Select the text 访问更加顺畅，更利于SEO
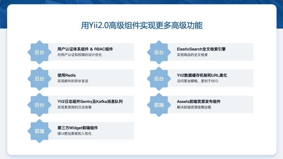Image resolution: width=283 pixels, height=159 pixels. 197,81
